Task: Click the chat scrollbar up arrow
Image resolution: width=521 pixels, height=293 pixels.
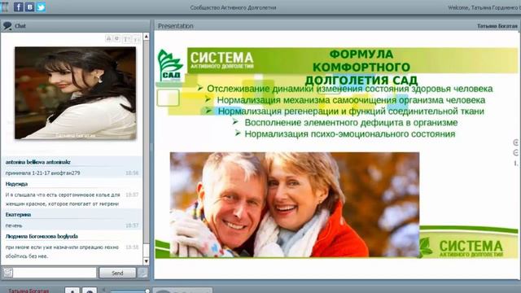Action: point(147,36)
